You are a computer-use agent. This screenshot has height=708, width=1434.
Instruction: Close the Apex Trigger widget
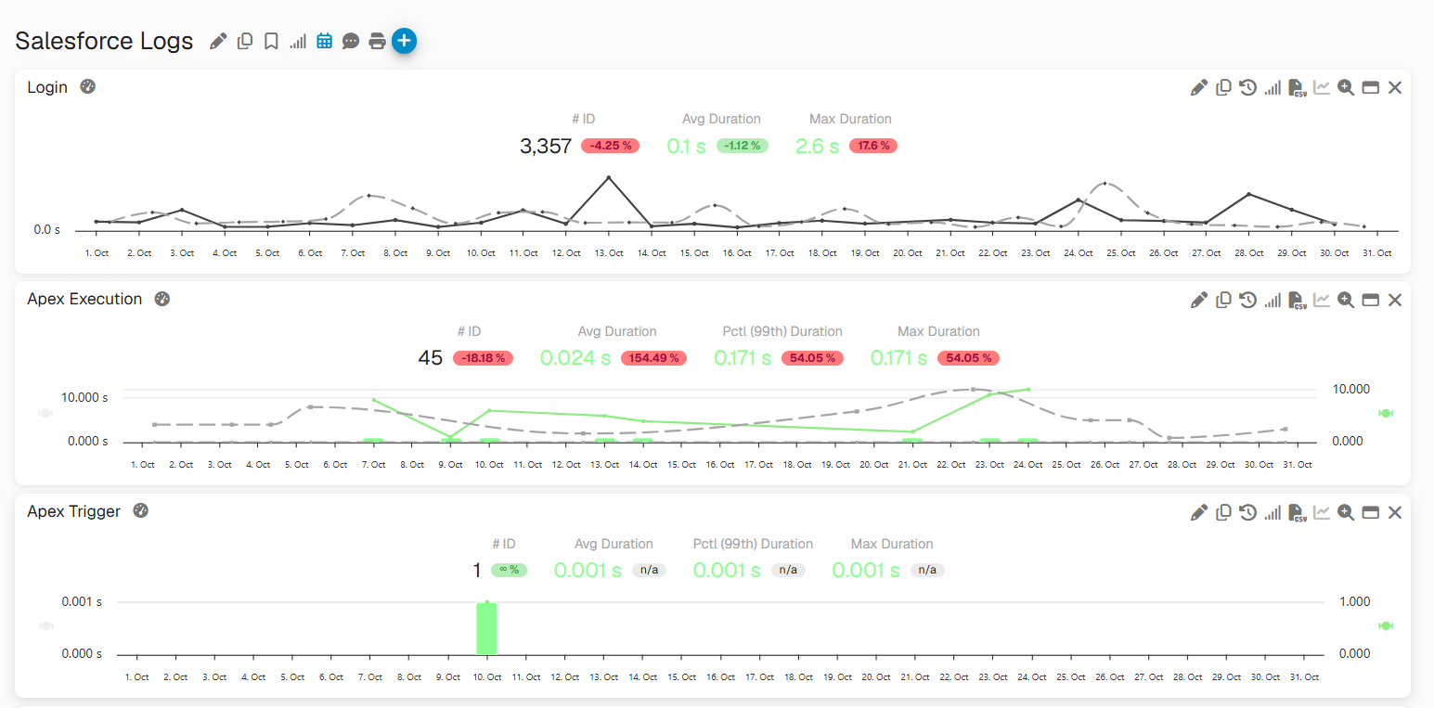[x=1394, y=512]
